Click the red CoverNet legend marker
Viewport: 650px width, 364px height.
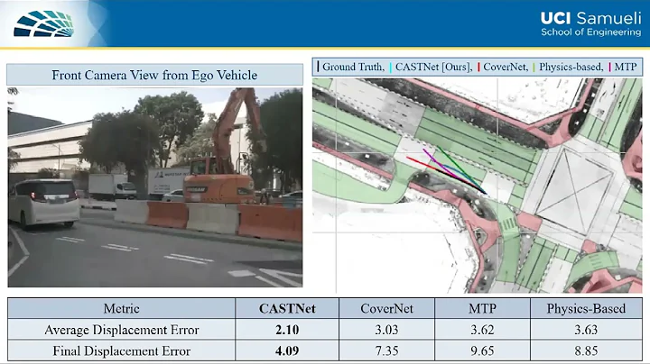pos(478,67)
